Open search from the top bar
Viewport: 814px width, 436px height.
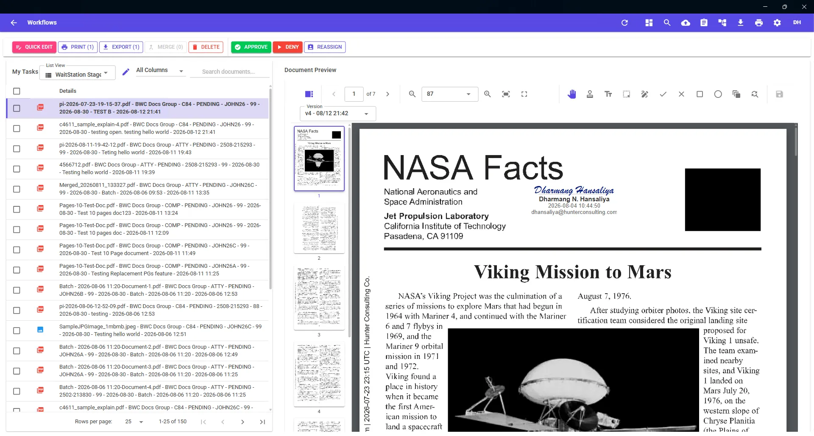coord(667,23)
